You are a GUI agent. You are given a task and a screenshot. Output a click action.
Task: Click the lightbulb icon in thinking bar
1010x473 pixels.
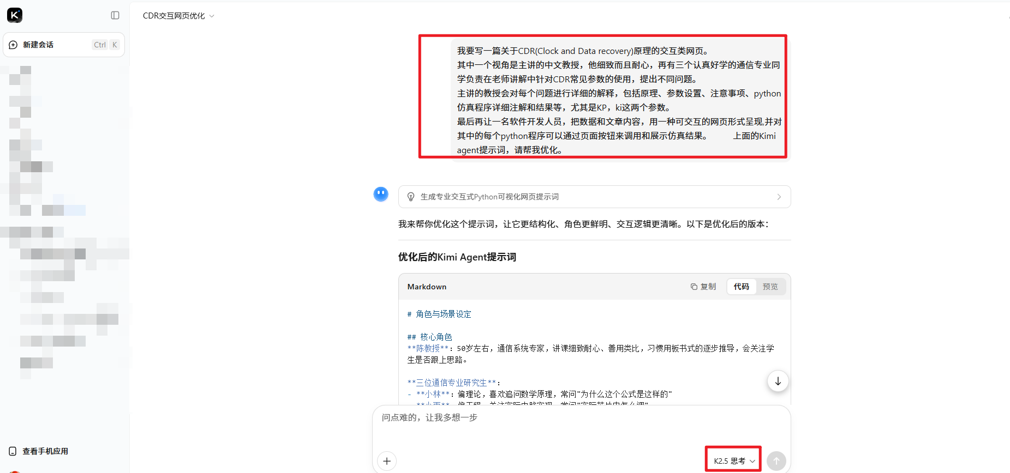(x=411, y=197)
